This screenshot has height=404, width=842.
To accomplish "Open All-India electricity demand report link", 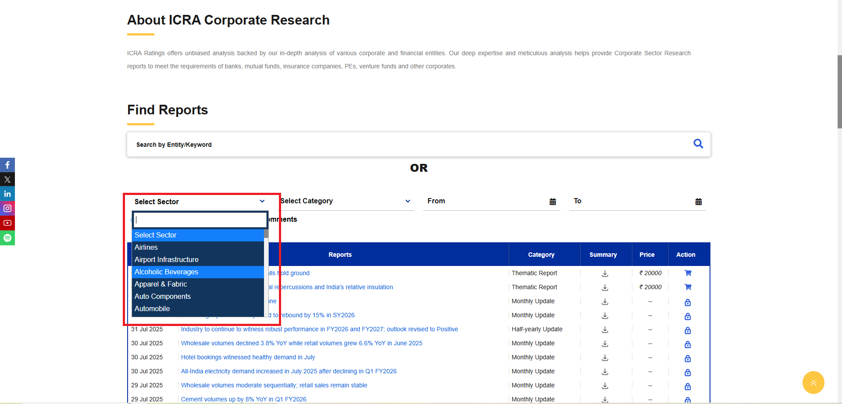I will (x=289, y=372).
